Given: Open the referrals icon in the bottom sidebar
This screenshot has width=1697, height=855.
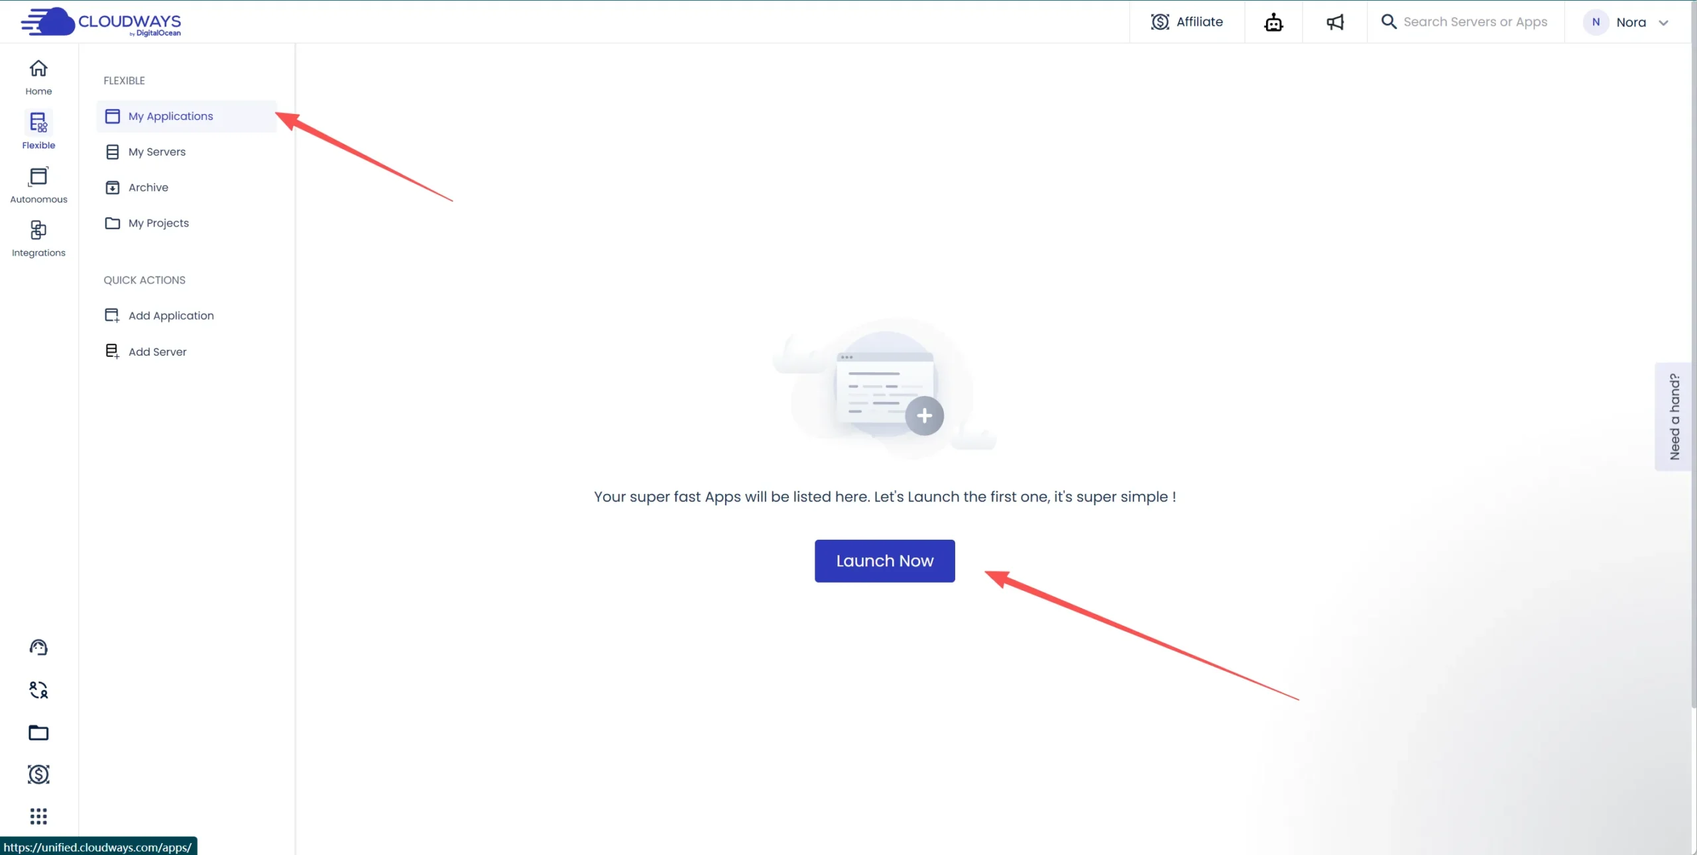Looking at the screenshot, I should 38,689.
